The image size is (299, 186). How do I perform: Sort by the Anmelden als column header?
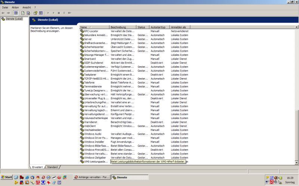180,27
